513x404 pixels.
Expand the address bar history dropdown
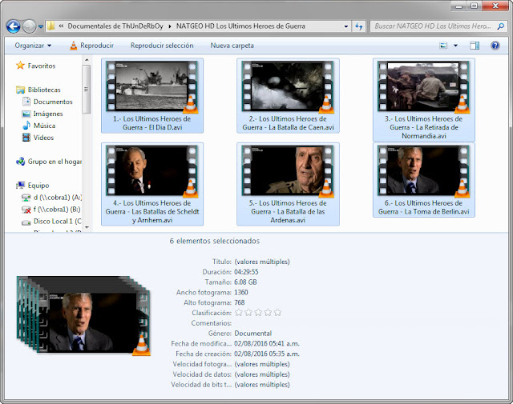click(346, 26)
